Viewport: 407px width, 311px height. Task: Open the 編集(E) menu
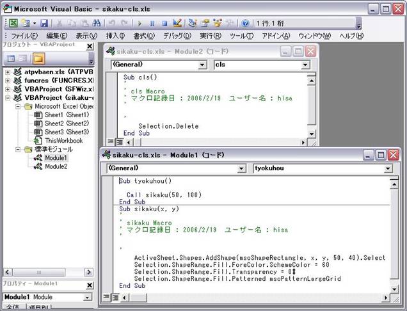point(56,36)
